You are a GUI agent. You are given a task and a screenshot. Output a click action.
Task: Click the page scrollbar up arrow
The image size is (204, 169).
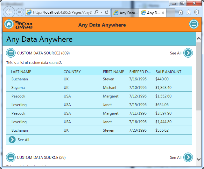tap(199, 38)
